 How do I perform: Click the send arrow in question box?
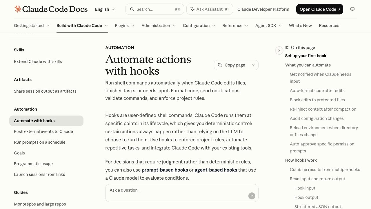pos(252,196)
